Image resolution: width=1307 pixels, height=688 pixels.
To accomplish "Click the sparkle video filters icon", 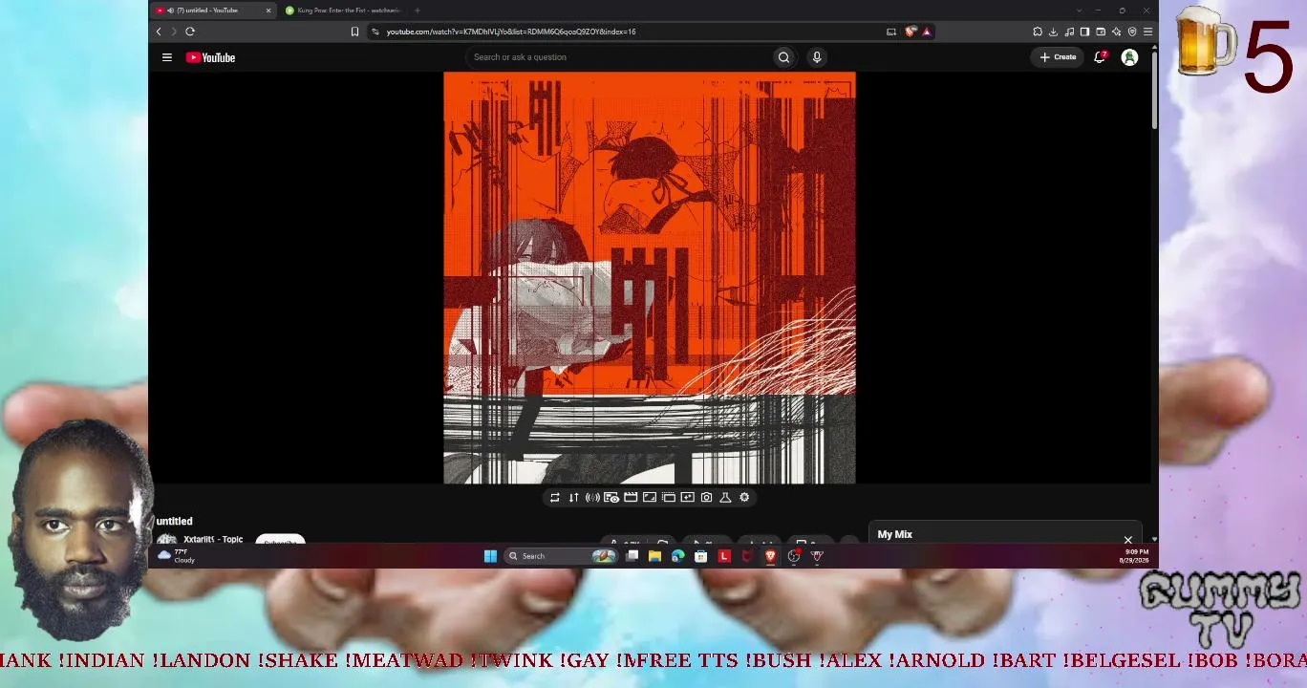I will click(687, 497).
